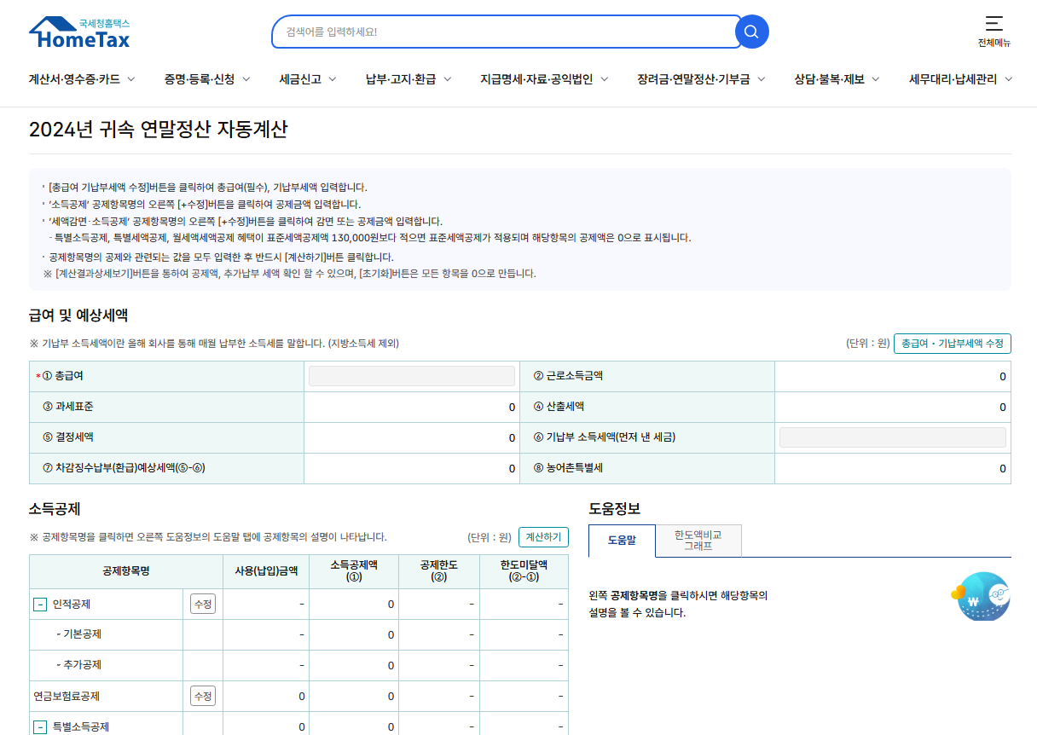The width and height of the screenshot is (1037, 735).
Task: Click the 총급여 input field
Action: [x=411, y=375]
